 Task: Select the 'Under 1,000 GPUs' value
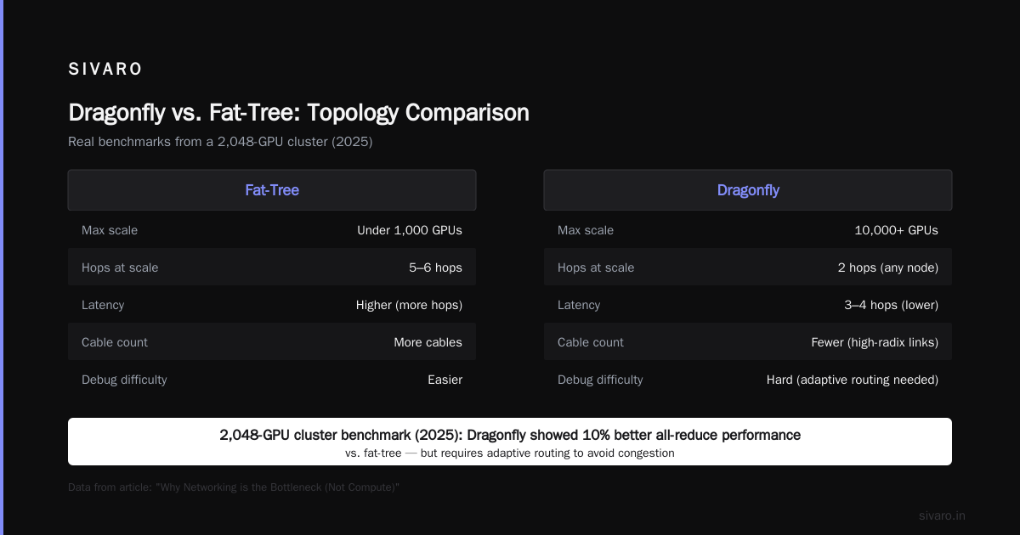pyautogui.click(x=410, y=230)
